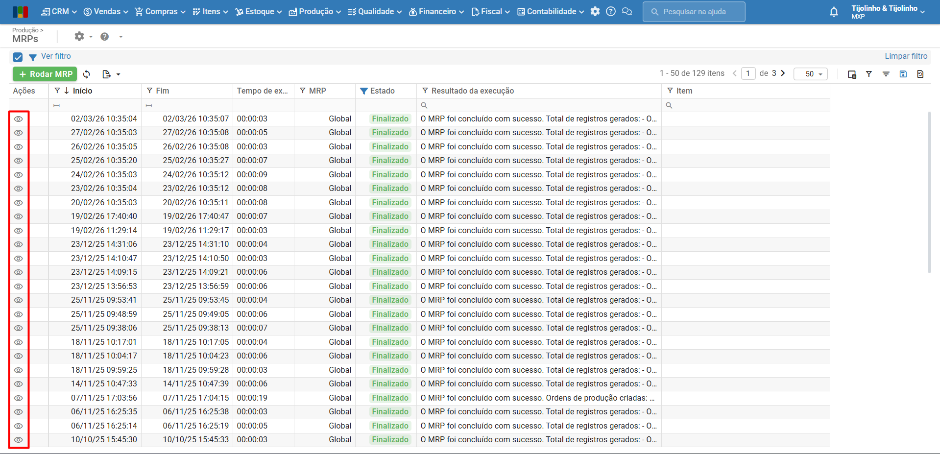Click the restore layout icon at far right
940x454 pixels.
920,74
